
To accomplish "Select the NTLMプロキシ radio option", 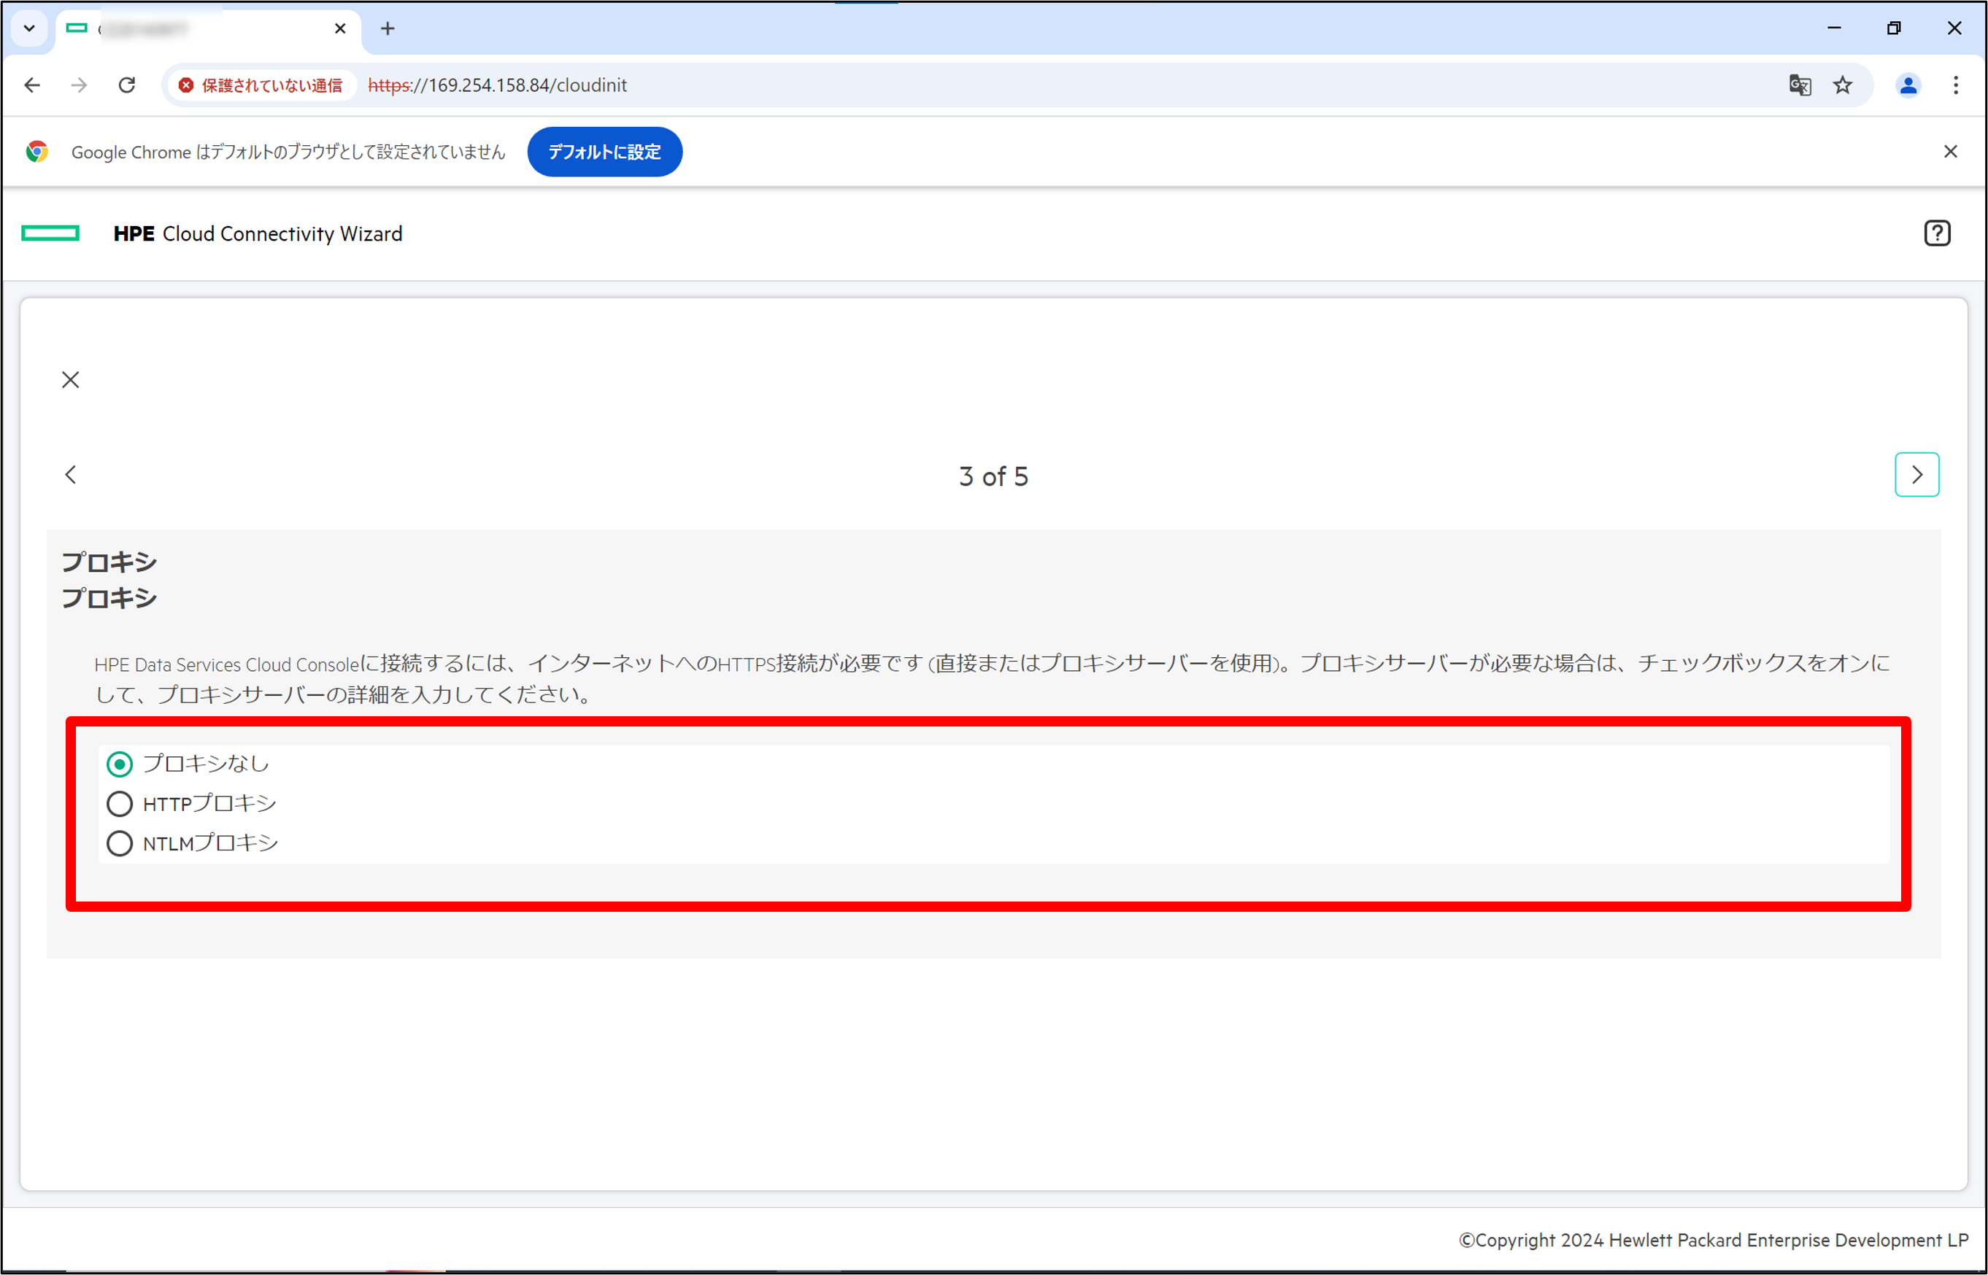I will (x=120, y=844).
